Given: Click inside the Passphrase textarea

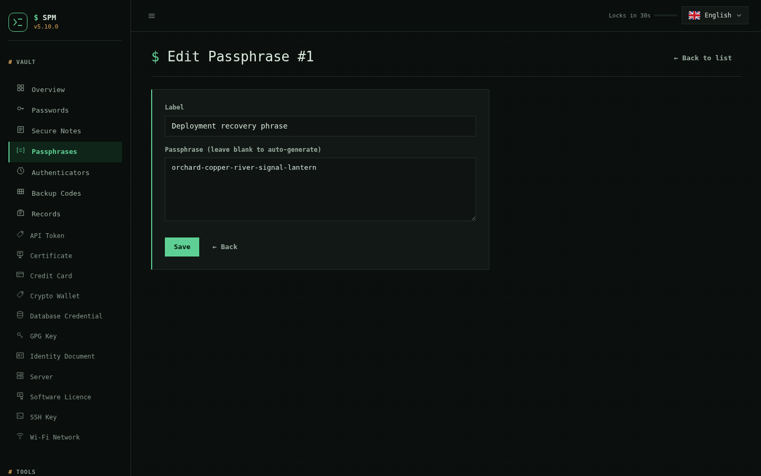Looking at the screenshot, I should coord(320,189).
